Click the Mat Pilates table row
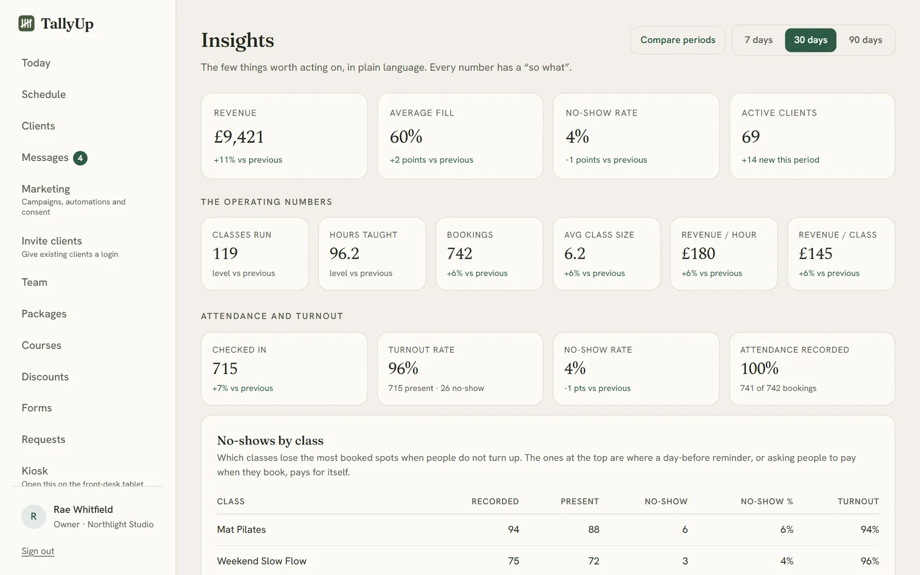Screen dimensions: 920x575 (548, 530)
